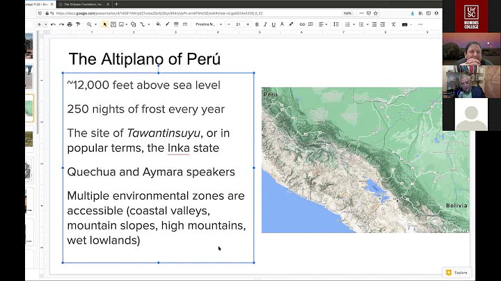The image size is (501, 281).
Task: Open a new browser tab
Action: [x=116, y=4]
